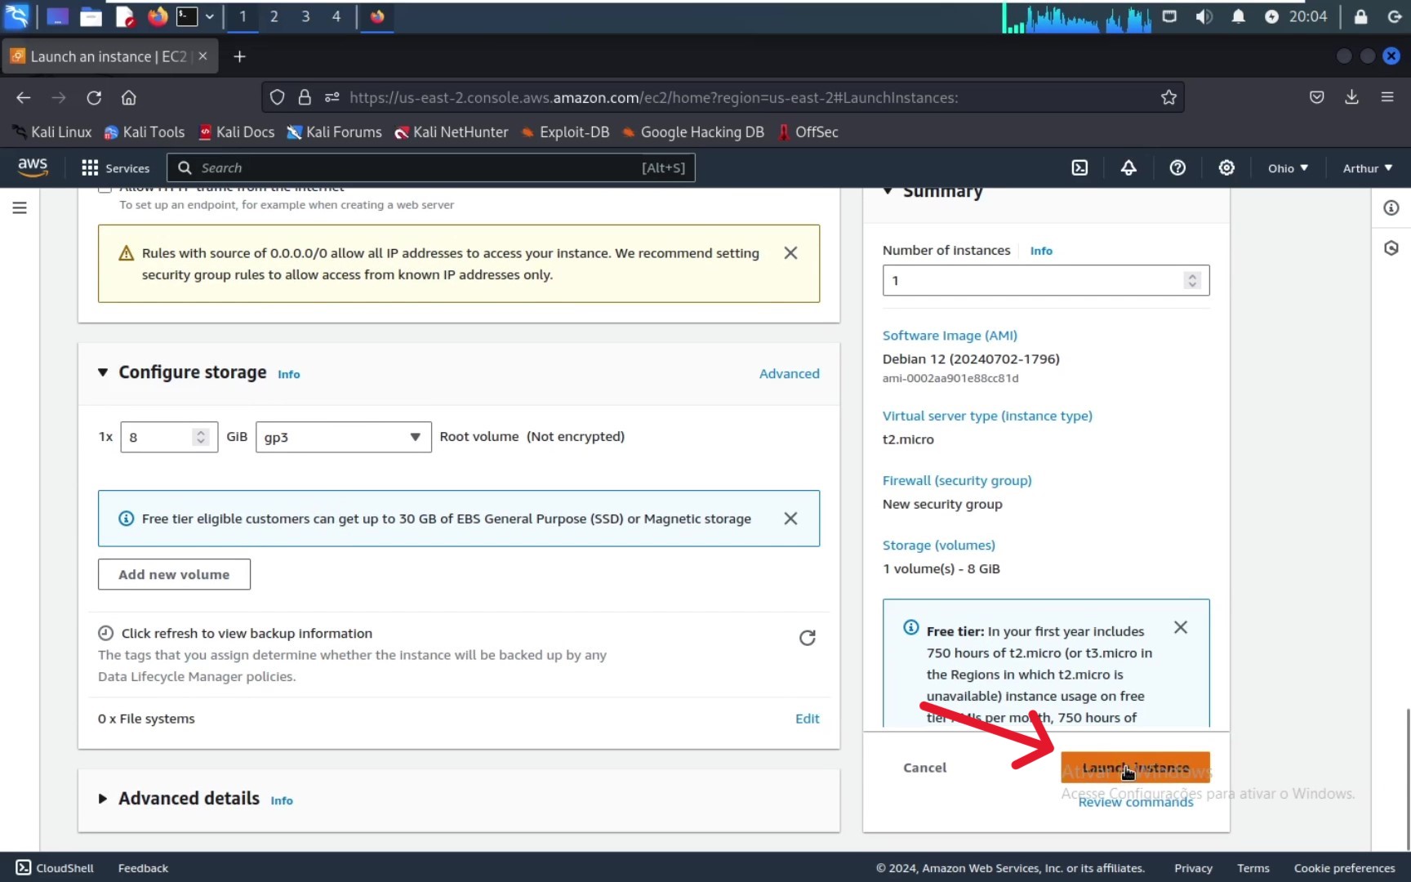The width and height of the screenshot is (1411, 882).
Task: Click the Launch instance button
Action: [x=1135, y=768]
